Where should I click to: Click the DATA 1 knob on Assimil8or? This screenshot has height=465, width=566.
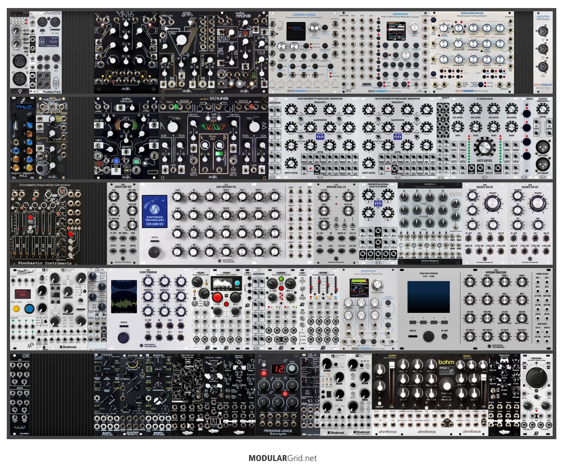click(x=414, y=28)
